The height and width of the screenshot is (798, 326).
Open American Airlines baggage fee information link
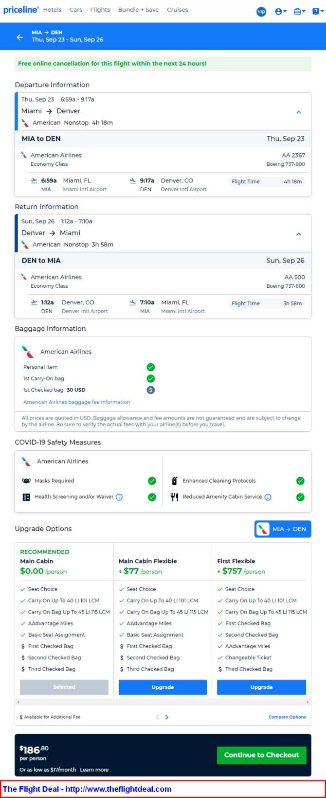click(77, 402)
